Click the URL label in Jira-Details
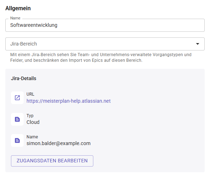This screenshot has height=180, width=210. (30, 94)
